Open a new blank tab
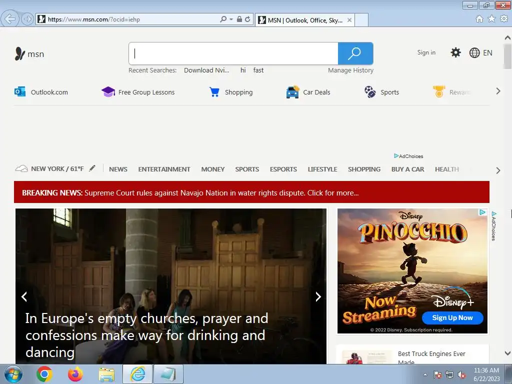Screen dimensions: 512x384 pos(361,20)
